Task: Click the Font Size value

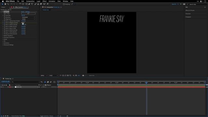Action: (x=23, y=15)
